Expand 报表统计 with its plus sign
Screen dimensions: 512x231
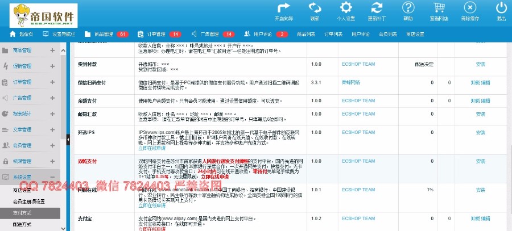click(52, 114)
